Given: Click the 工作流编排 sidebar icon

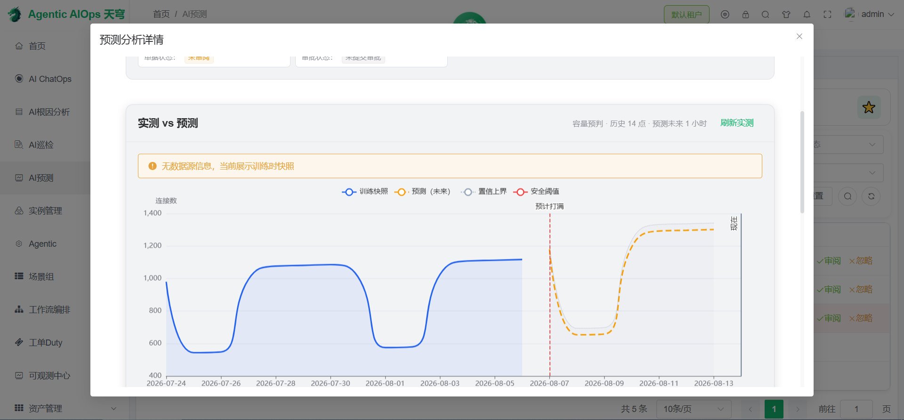Looking at the screenshot, I should tap(19, 309).
